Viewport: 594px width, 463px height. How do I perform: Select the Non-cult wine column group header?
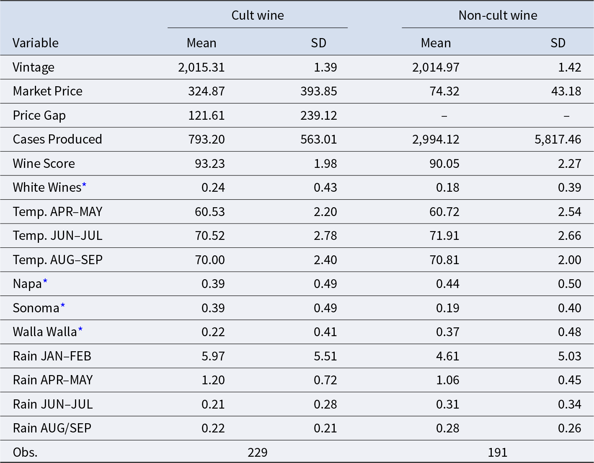click(498, 15)
